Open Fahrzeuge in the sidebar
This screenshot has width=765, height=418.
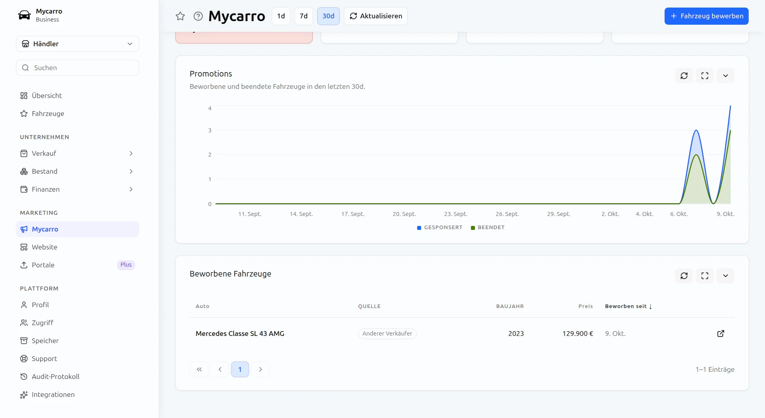tap(77, 114)
